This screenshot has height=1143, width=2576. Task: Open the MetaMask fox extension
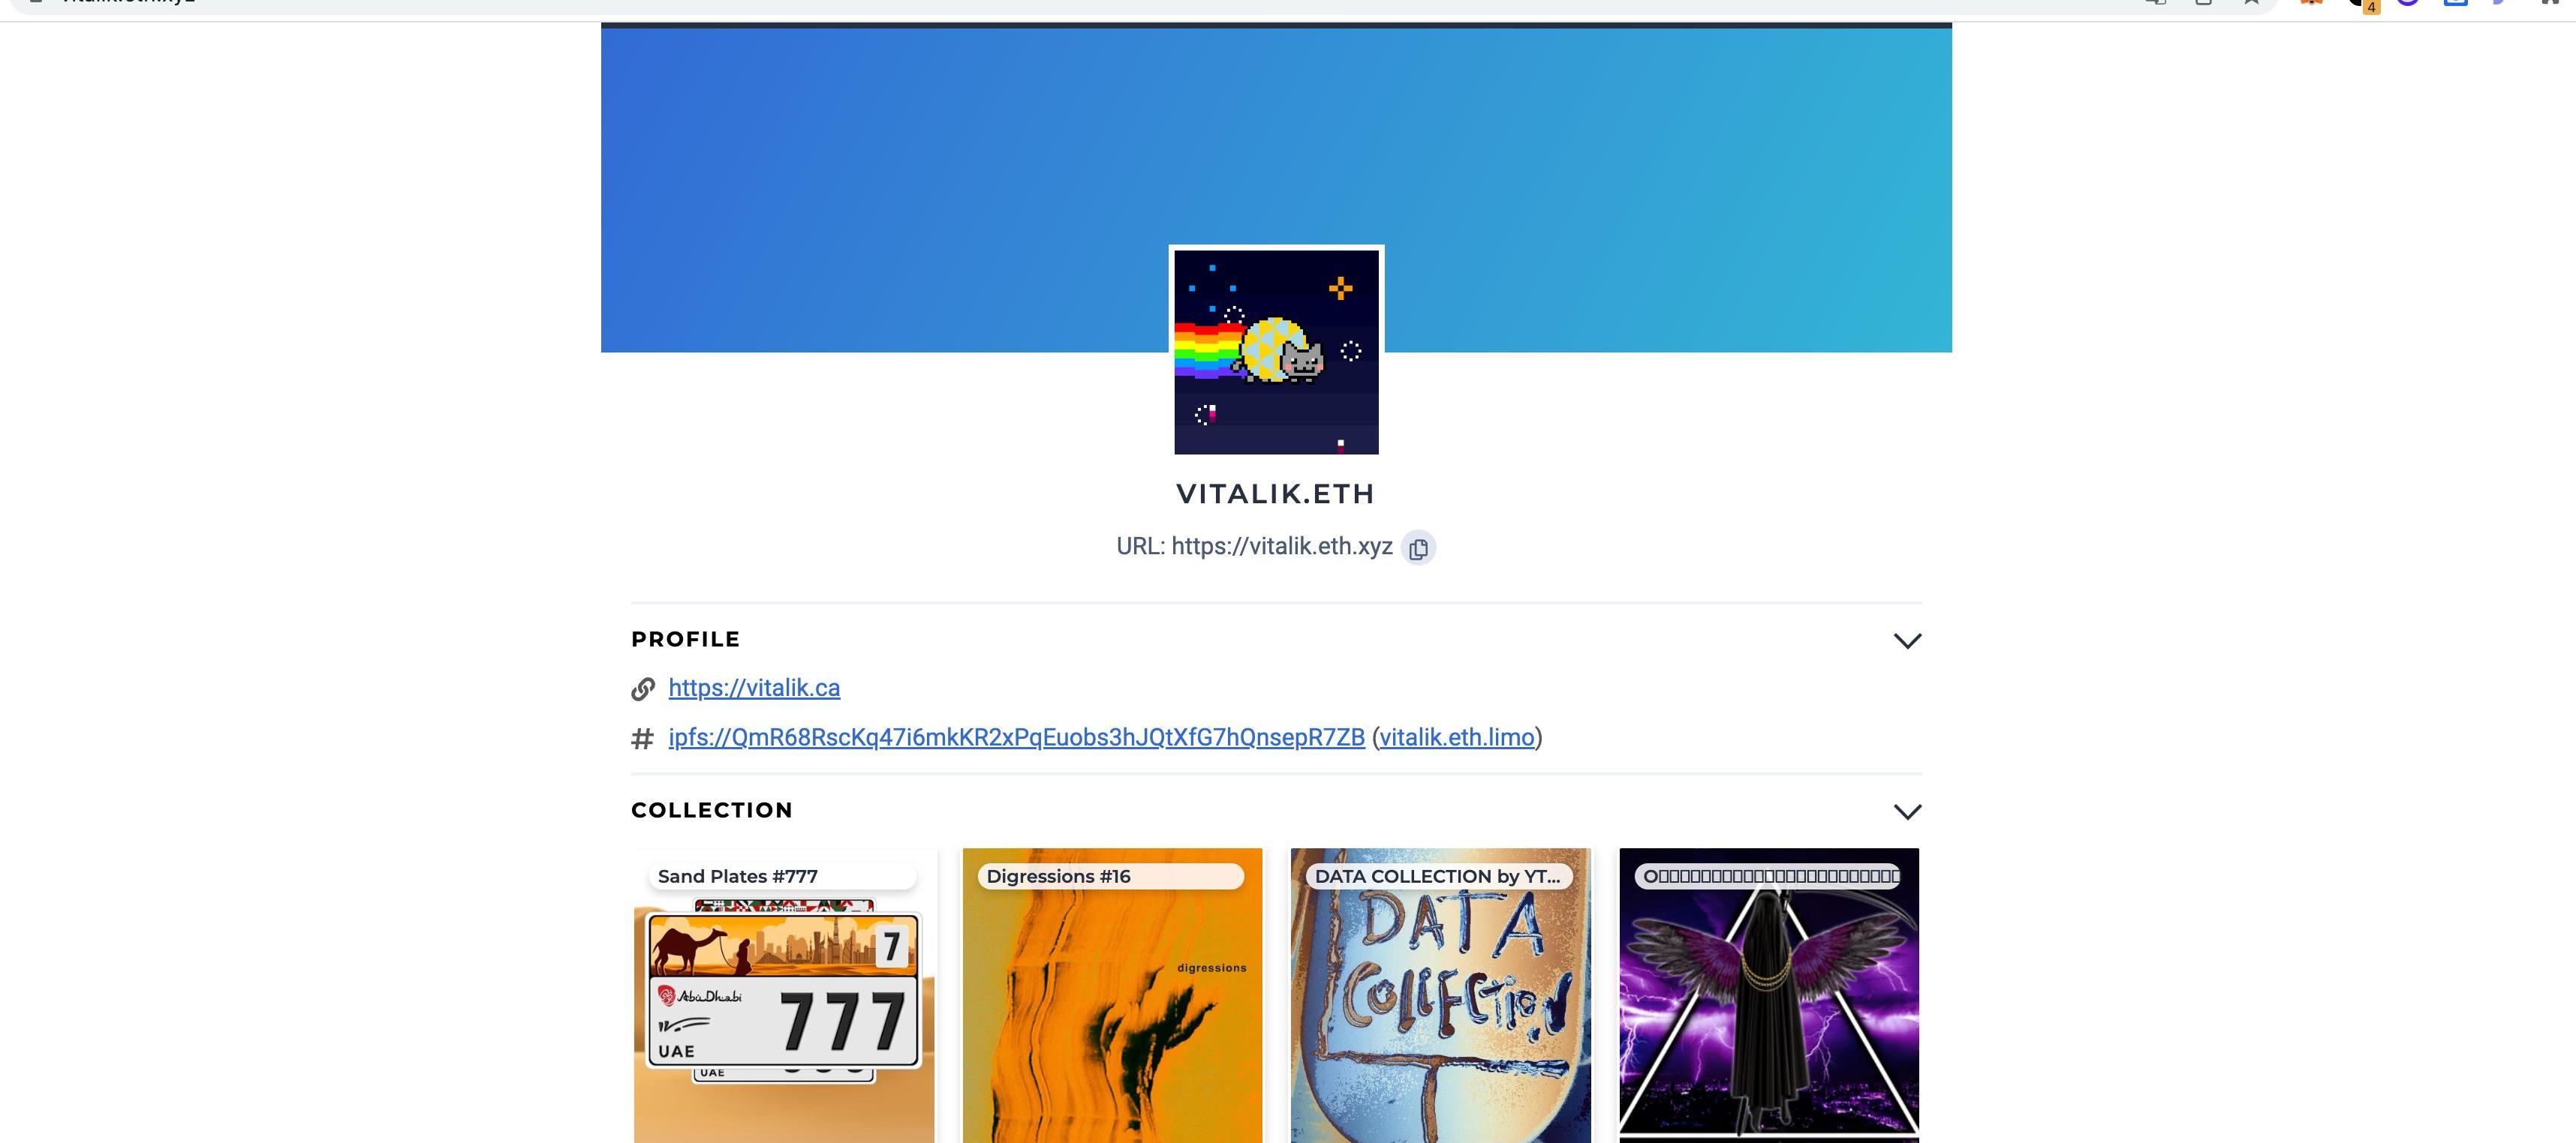pos(2311,2)
